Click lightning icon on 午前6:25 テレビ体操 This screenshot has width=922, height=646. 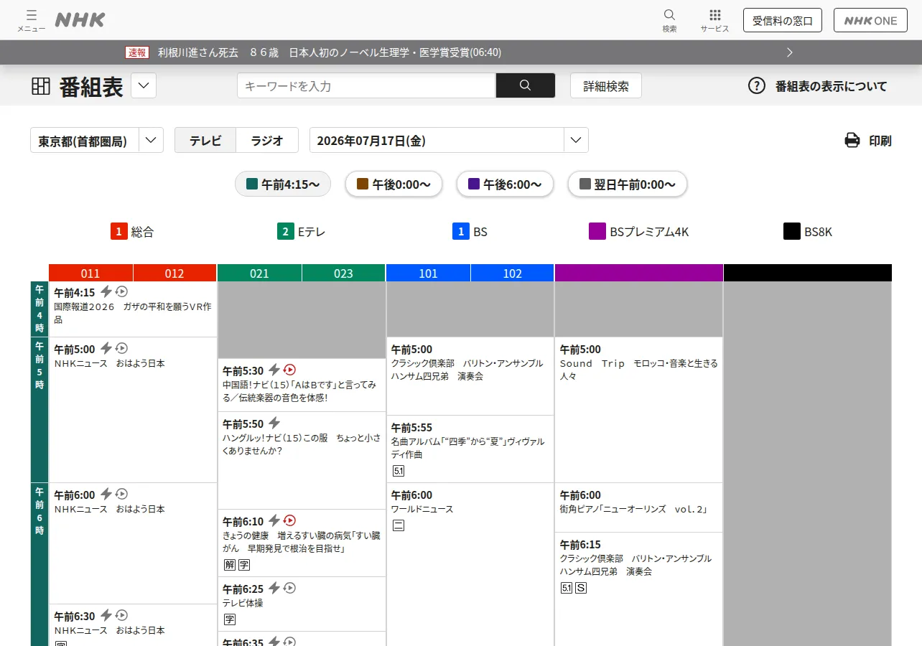click(274, 588)
